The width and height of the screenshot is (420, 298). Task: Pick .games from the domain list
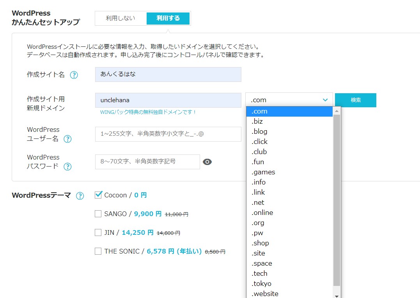(289, 172)
